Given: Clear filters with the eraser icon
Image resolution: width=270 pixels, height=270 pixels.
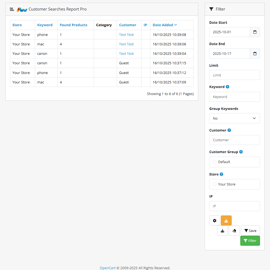Looking at the screenshot, I should 234,231.
